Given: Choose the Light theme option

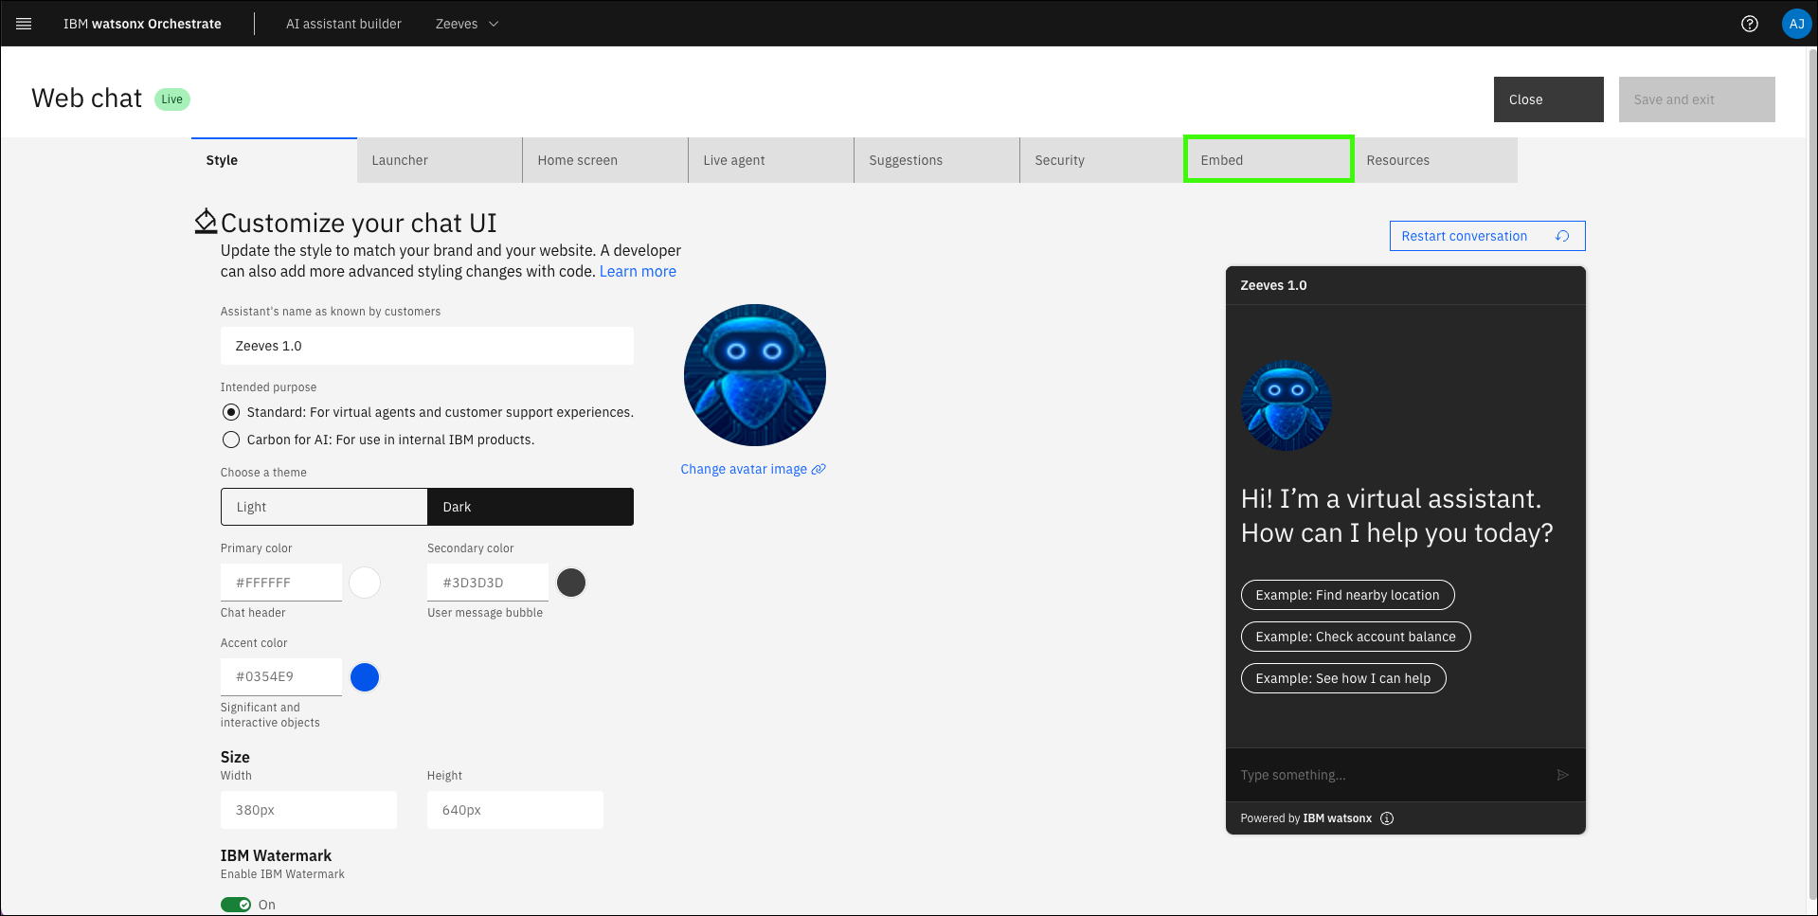Looking at the screenshot, I should 324,507.
